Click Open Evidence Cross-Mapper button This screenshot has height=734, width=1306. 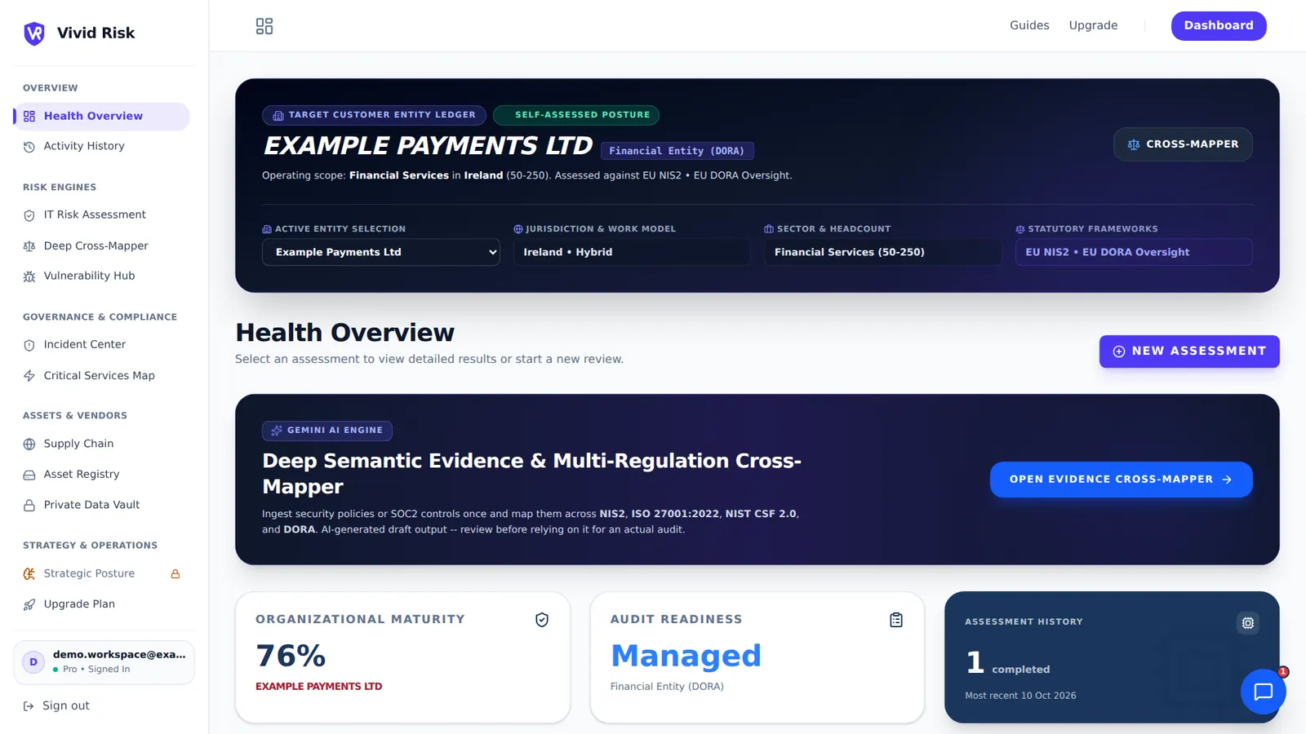[1121, 480]
